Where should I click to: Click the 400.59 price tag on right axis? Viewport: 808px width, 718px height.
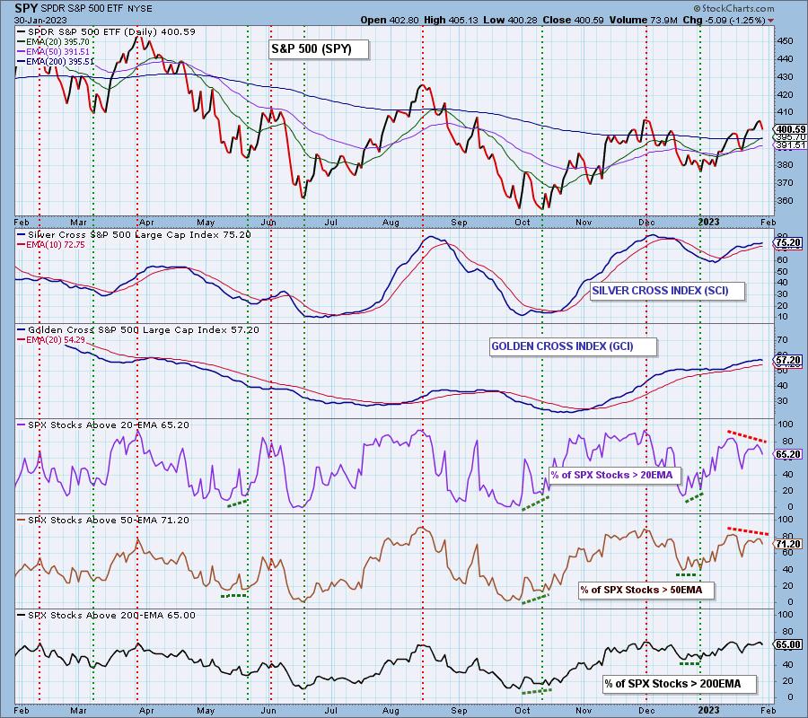pyautogui.click(x=790, y=129)
